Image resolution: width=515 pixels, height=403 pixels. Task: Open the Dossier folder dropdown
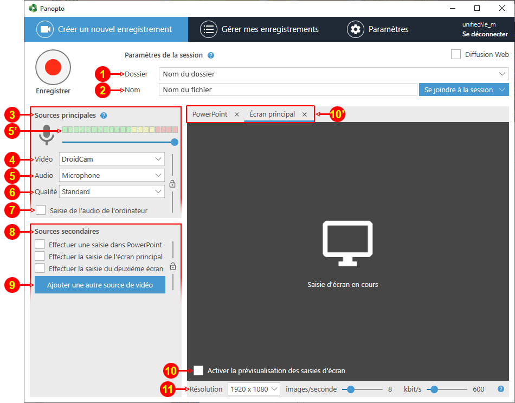(334, 74)
